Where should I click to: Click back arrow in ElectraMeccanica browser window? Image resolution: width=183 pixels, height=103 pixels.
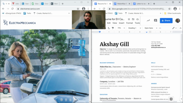[3, 9]
